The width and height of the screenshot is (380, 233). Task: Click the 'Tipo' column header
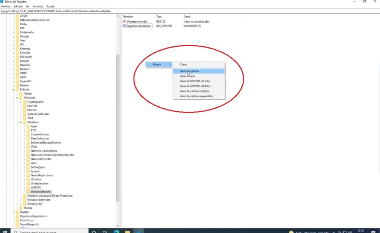(x=159, y=17)
